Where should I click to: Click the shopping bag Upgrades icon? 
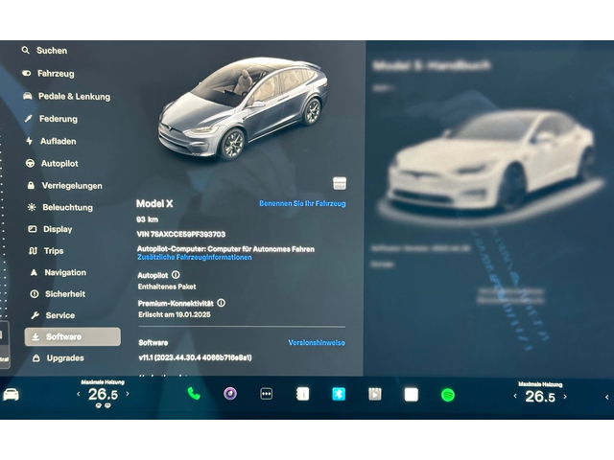tap(36, 357)
